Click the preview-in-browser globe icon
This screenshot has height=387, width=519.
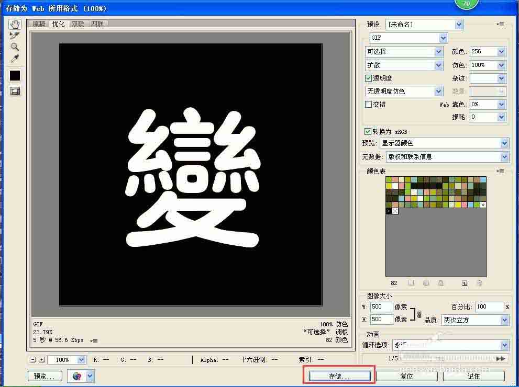tap(77, 375)
